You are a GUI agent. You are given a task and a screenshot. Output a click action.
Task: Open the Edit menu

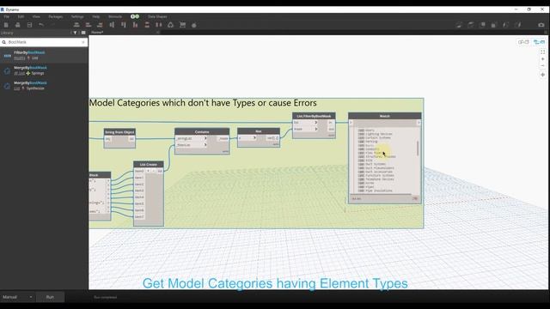[21, 16]
